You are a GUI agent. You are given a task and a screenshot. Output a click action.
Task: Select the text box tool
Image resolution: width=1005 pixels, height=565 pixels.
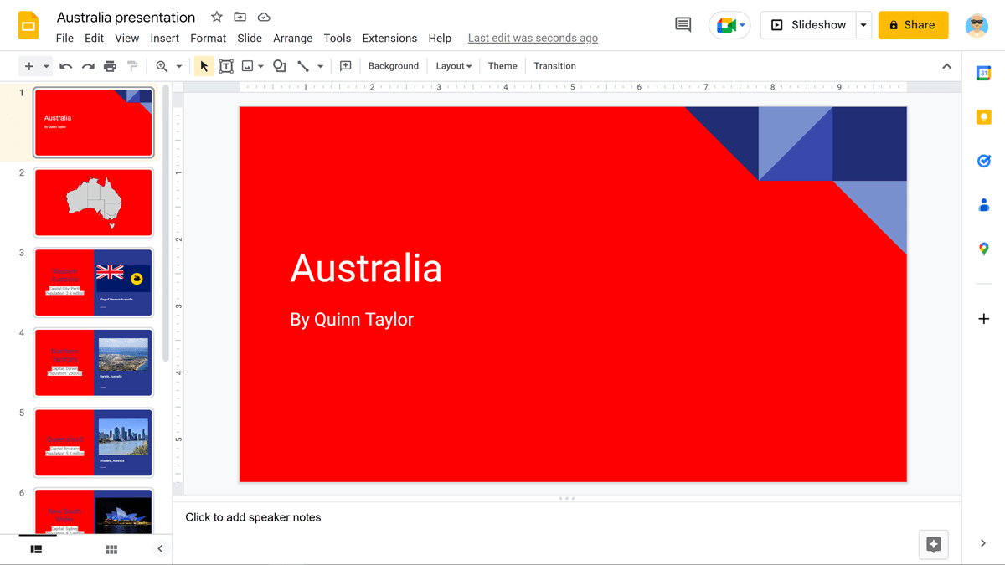(x=226, y=65)
